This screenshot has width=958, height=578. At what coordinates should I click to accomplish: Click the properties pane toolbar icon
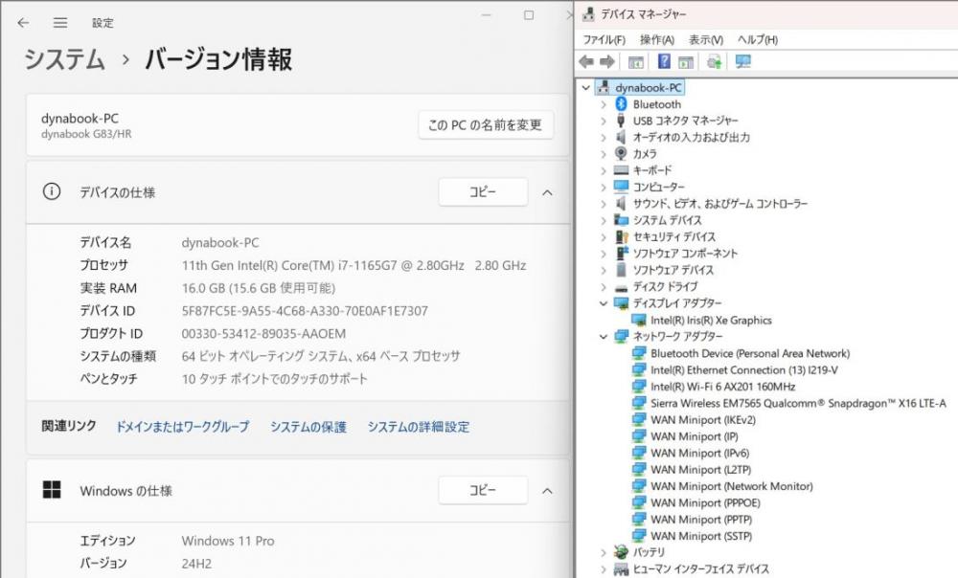686,61
